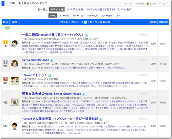
Task: Open blog i-smartで太陽光発電！ハウスメーカー選び〜建築日記
Action: pos(60,119)
